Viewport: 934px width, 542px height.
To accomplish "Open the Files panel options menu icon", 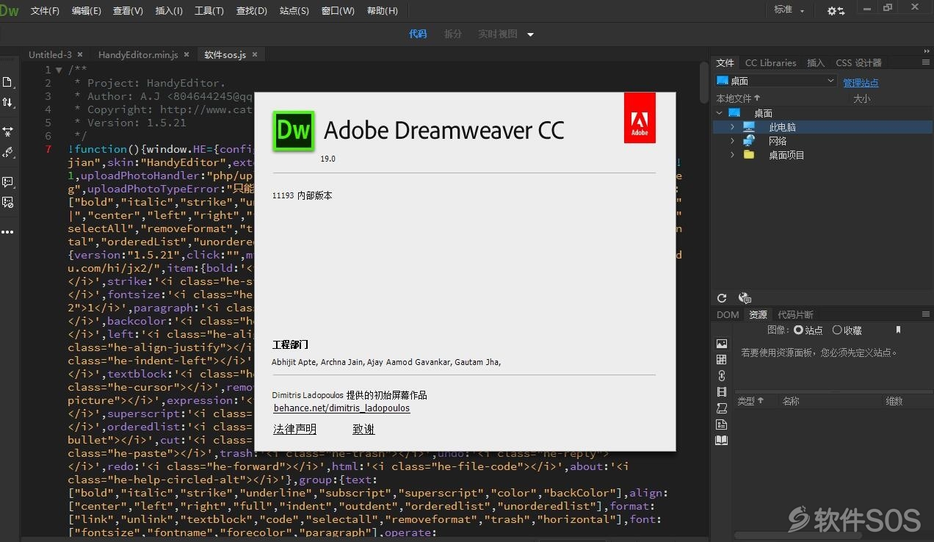I will coord(926,63).
